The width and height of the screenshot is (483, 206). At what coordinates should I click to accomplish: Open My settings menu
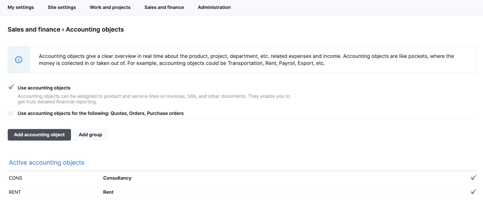click(21, 7)
